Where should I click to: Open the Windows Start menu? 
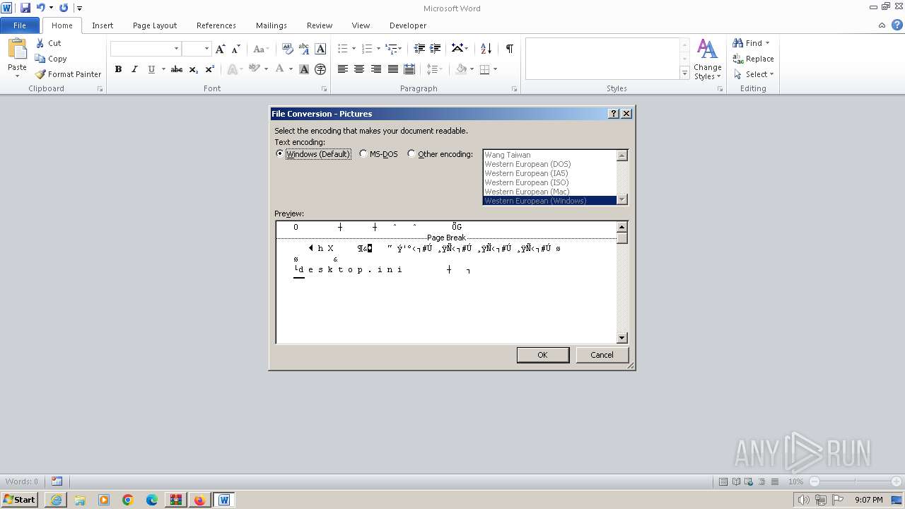pyautogui.click(x=20, y=500)
